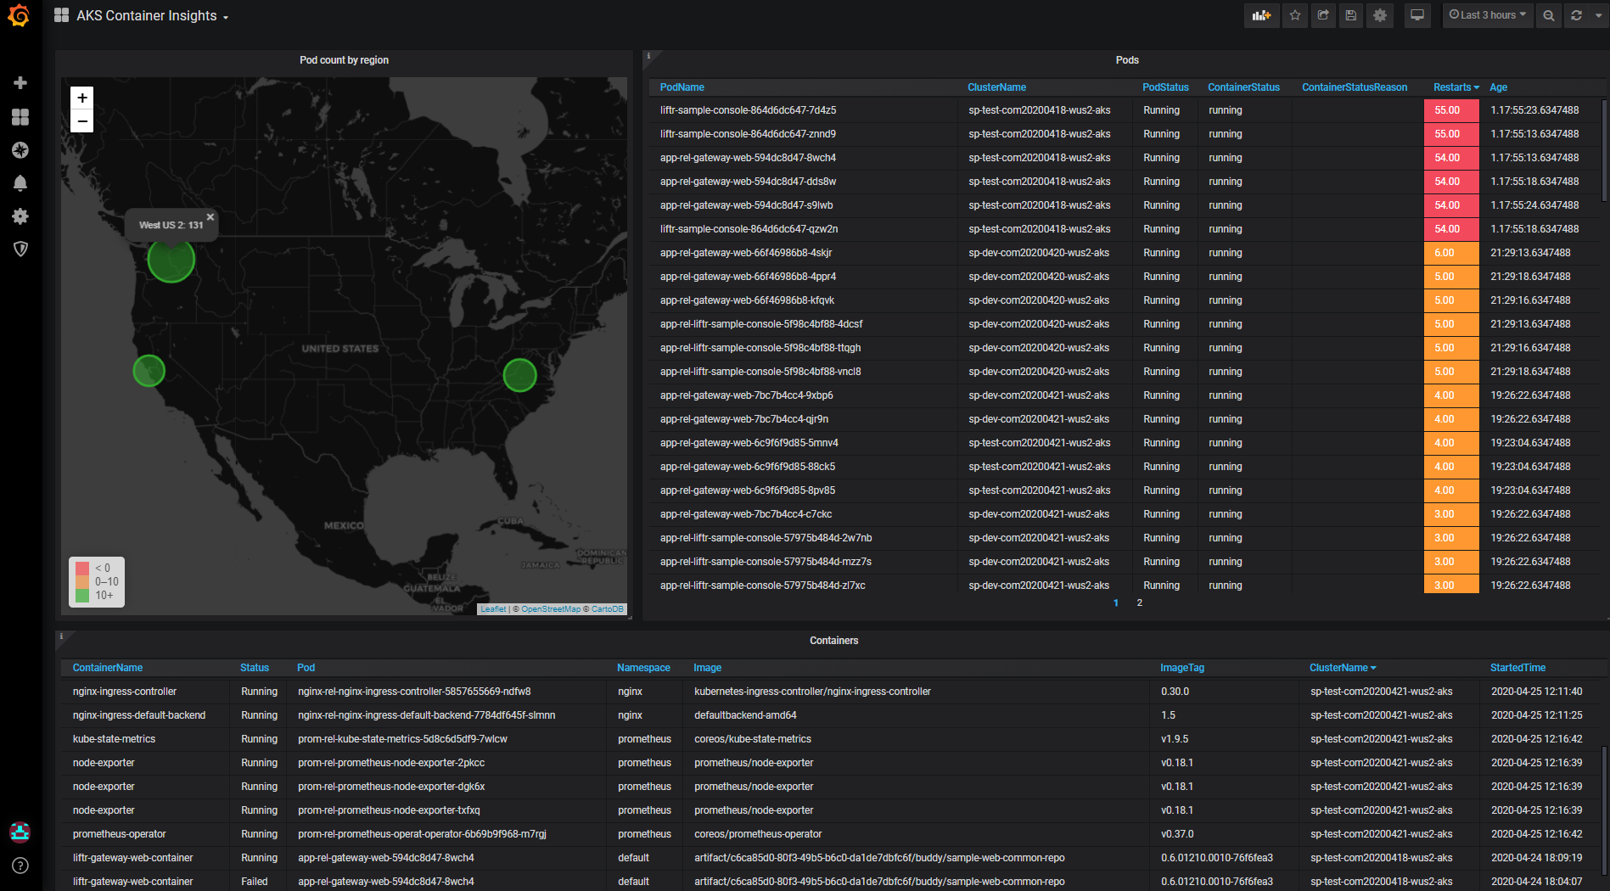Click red 55.00 cell for liftr-sample-console-864d6dc647-7d4z5
Viewport: 1610px width, 891px height.
point(1451,110)
